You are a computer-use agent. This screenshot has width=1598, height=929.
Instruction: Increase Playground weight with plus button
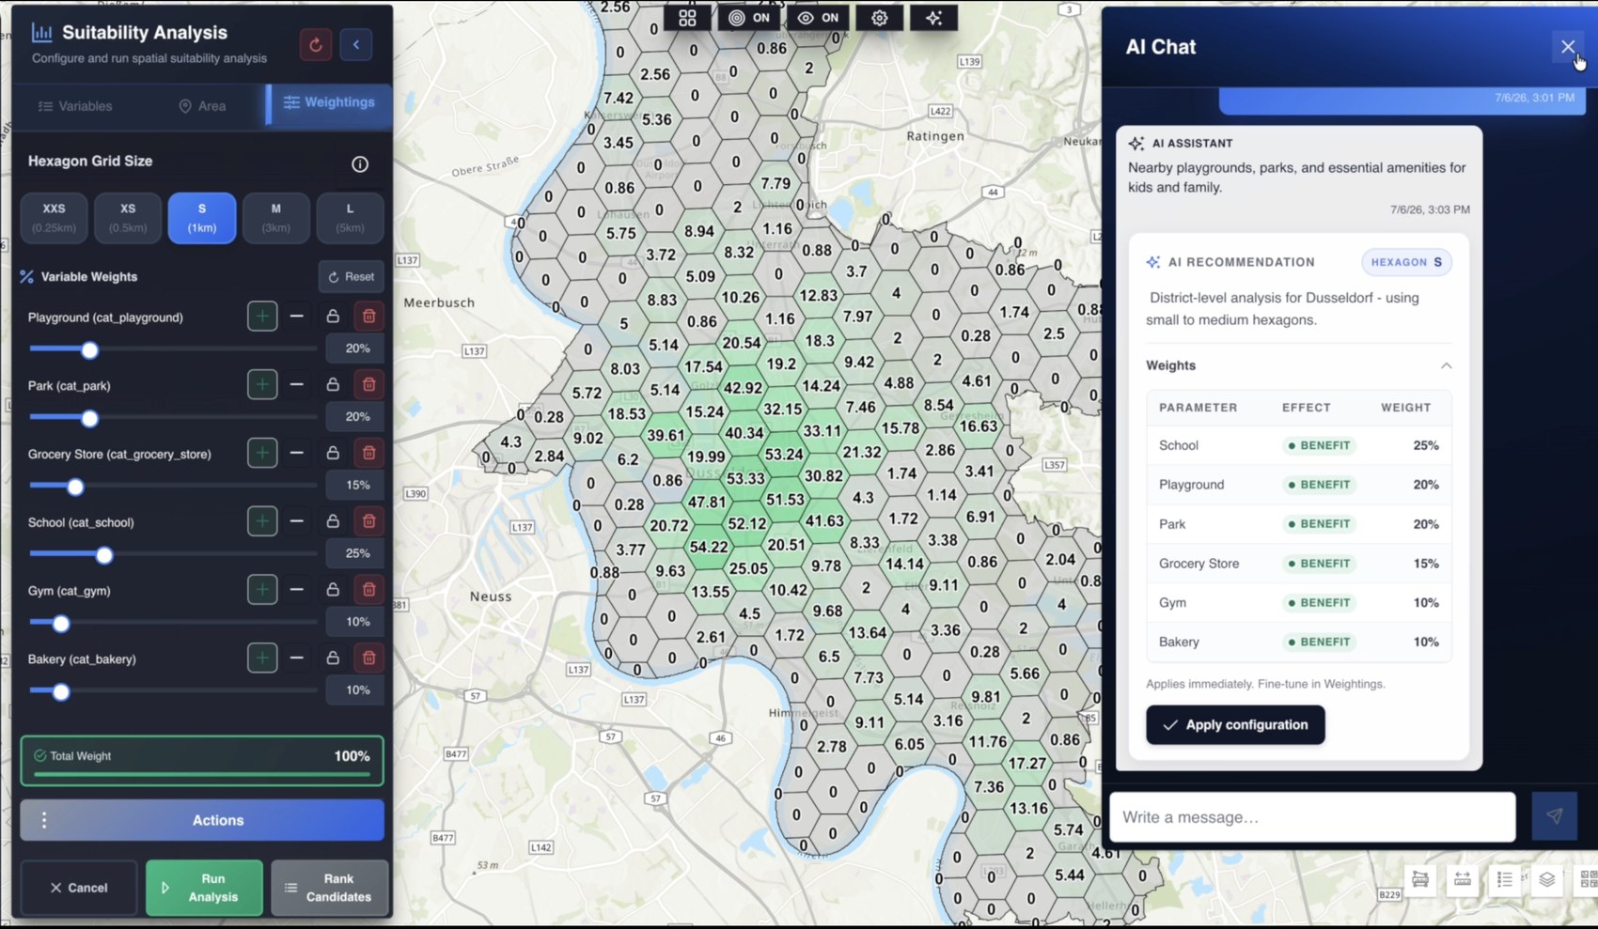pos(262,317)
